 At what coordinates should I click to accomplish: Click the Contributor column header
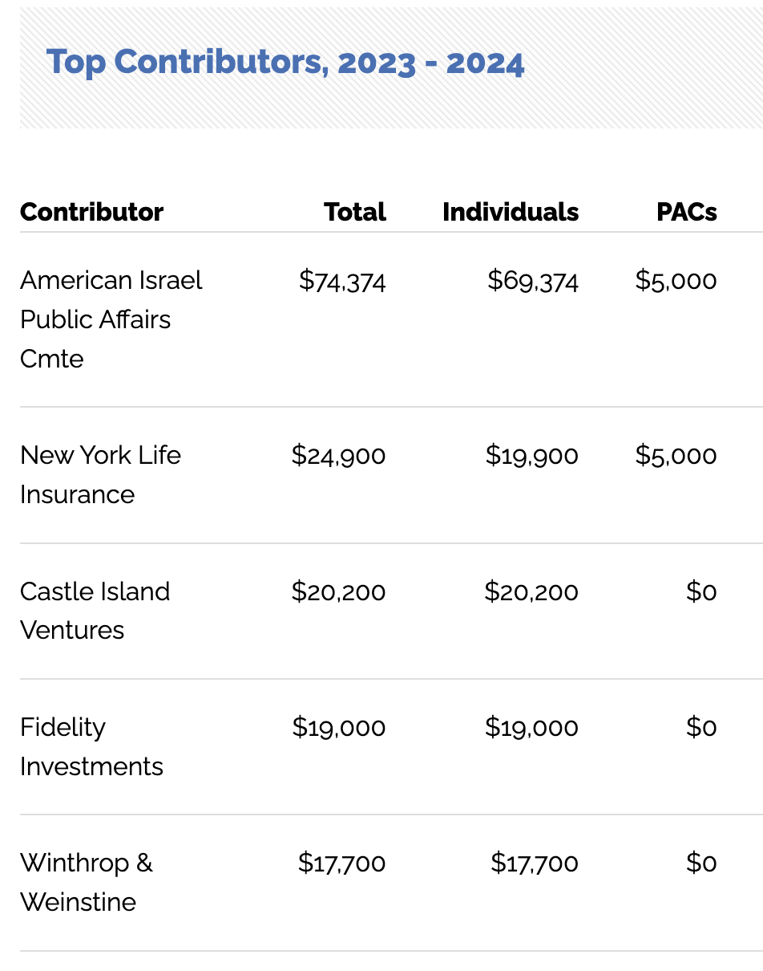click(x=91, y=212)
